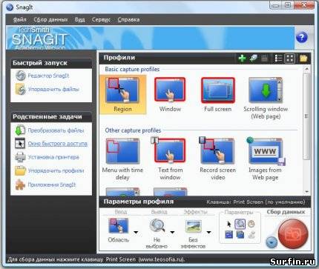
Task: Click the greyed save profile icon
Action: coord(265,59)
